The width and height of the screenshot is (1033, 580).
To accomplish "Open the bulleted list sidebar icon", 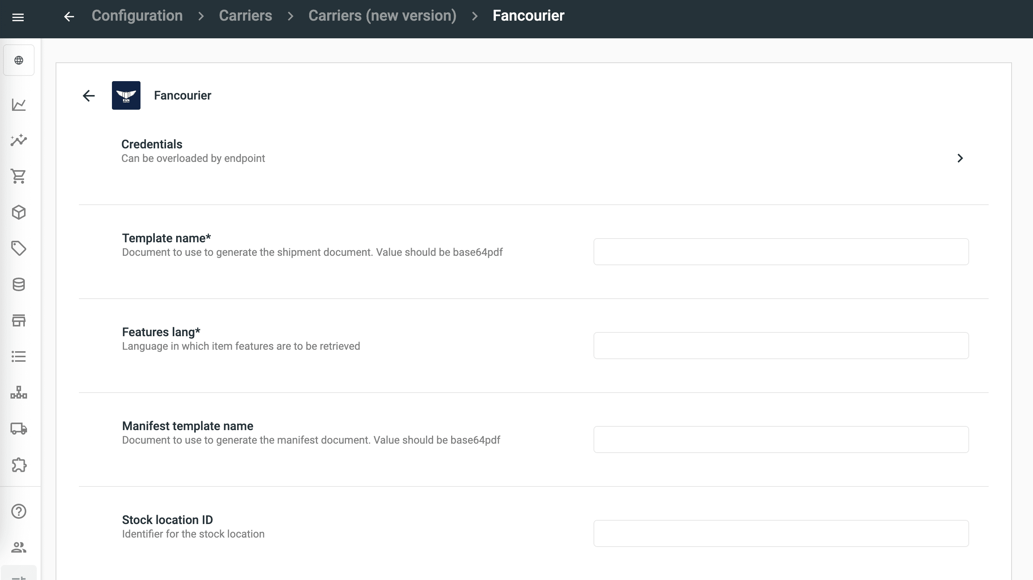I will pyautogui.click(x=19, y=356).
